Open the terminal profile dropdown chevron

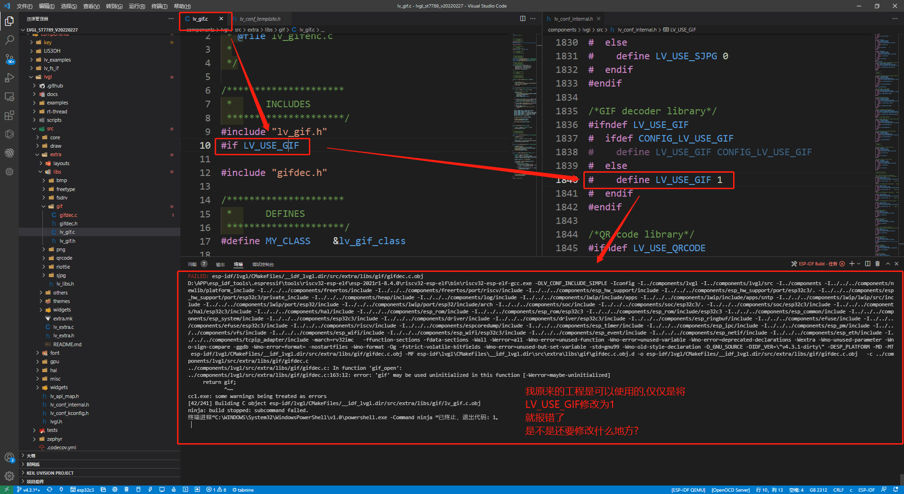(x=858, y=264)
